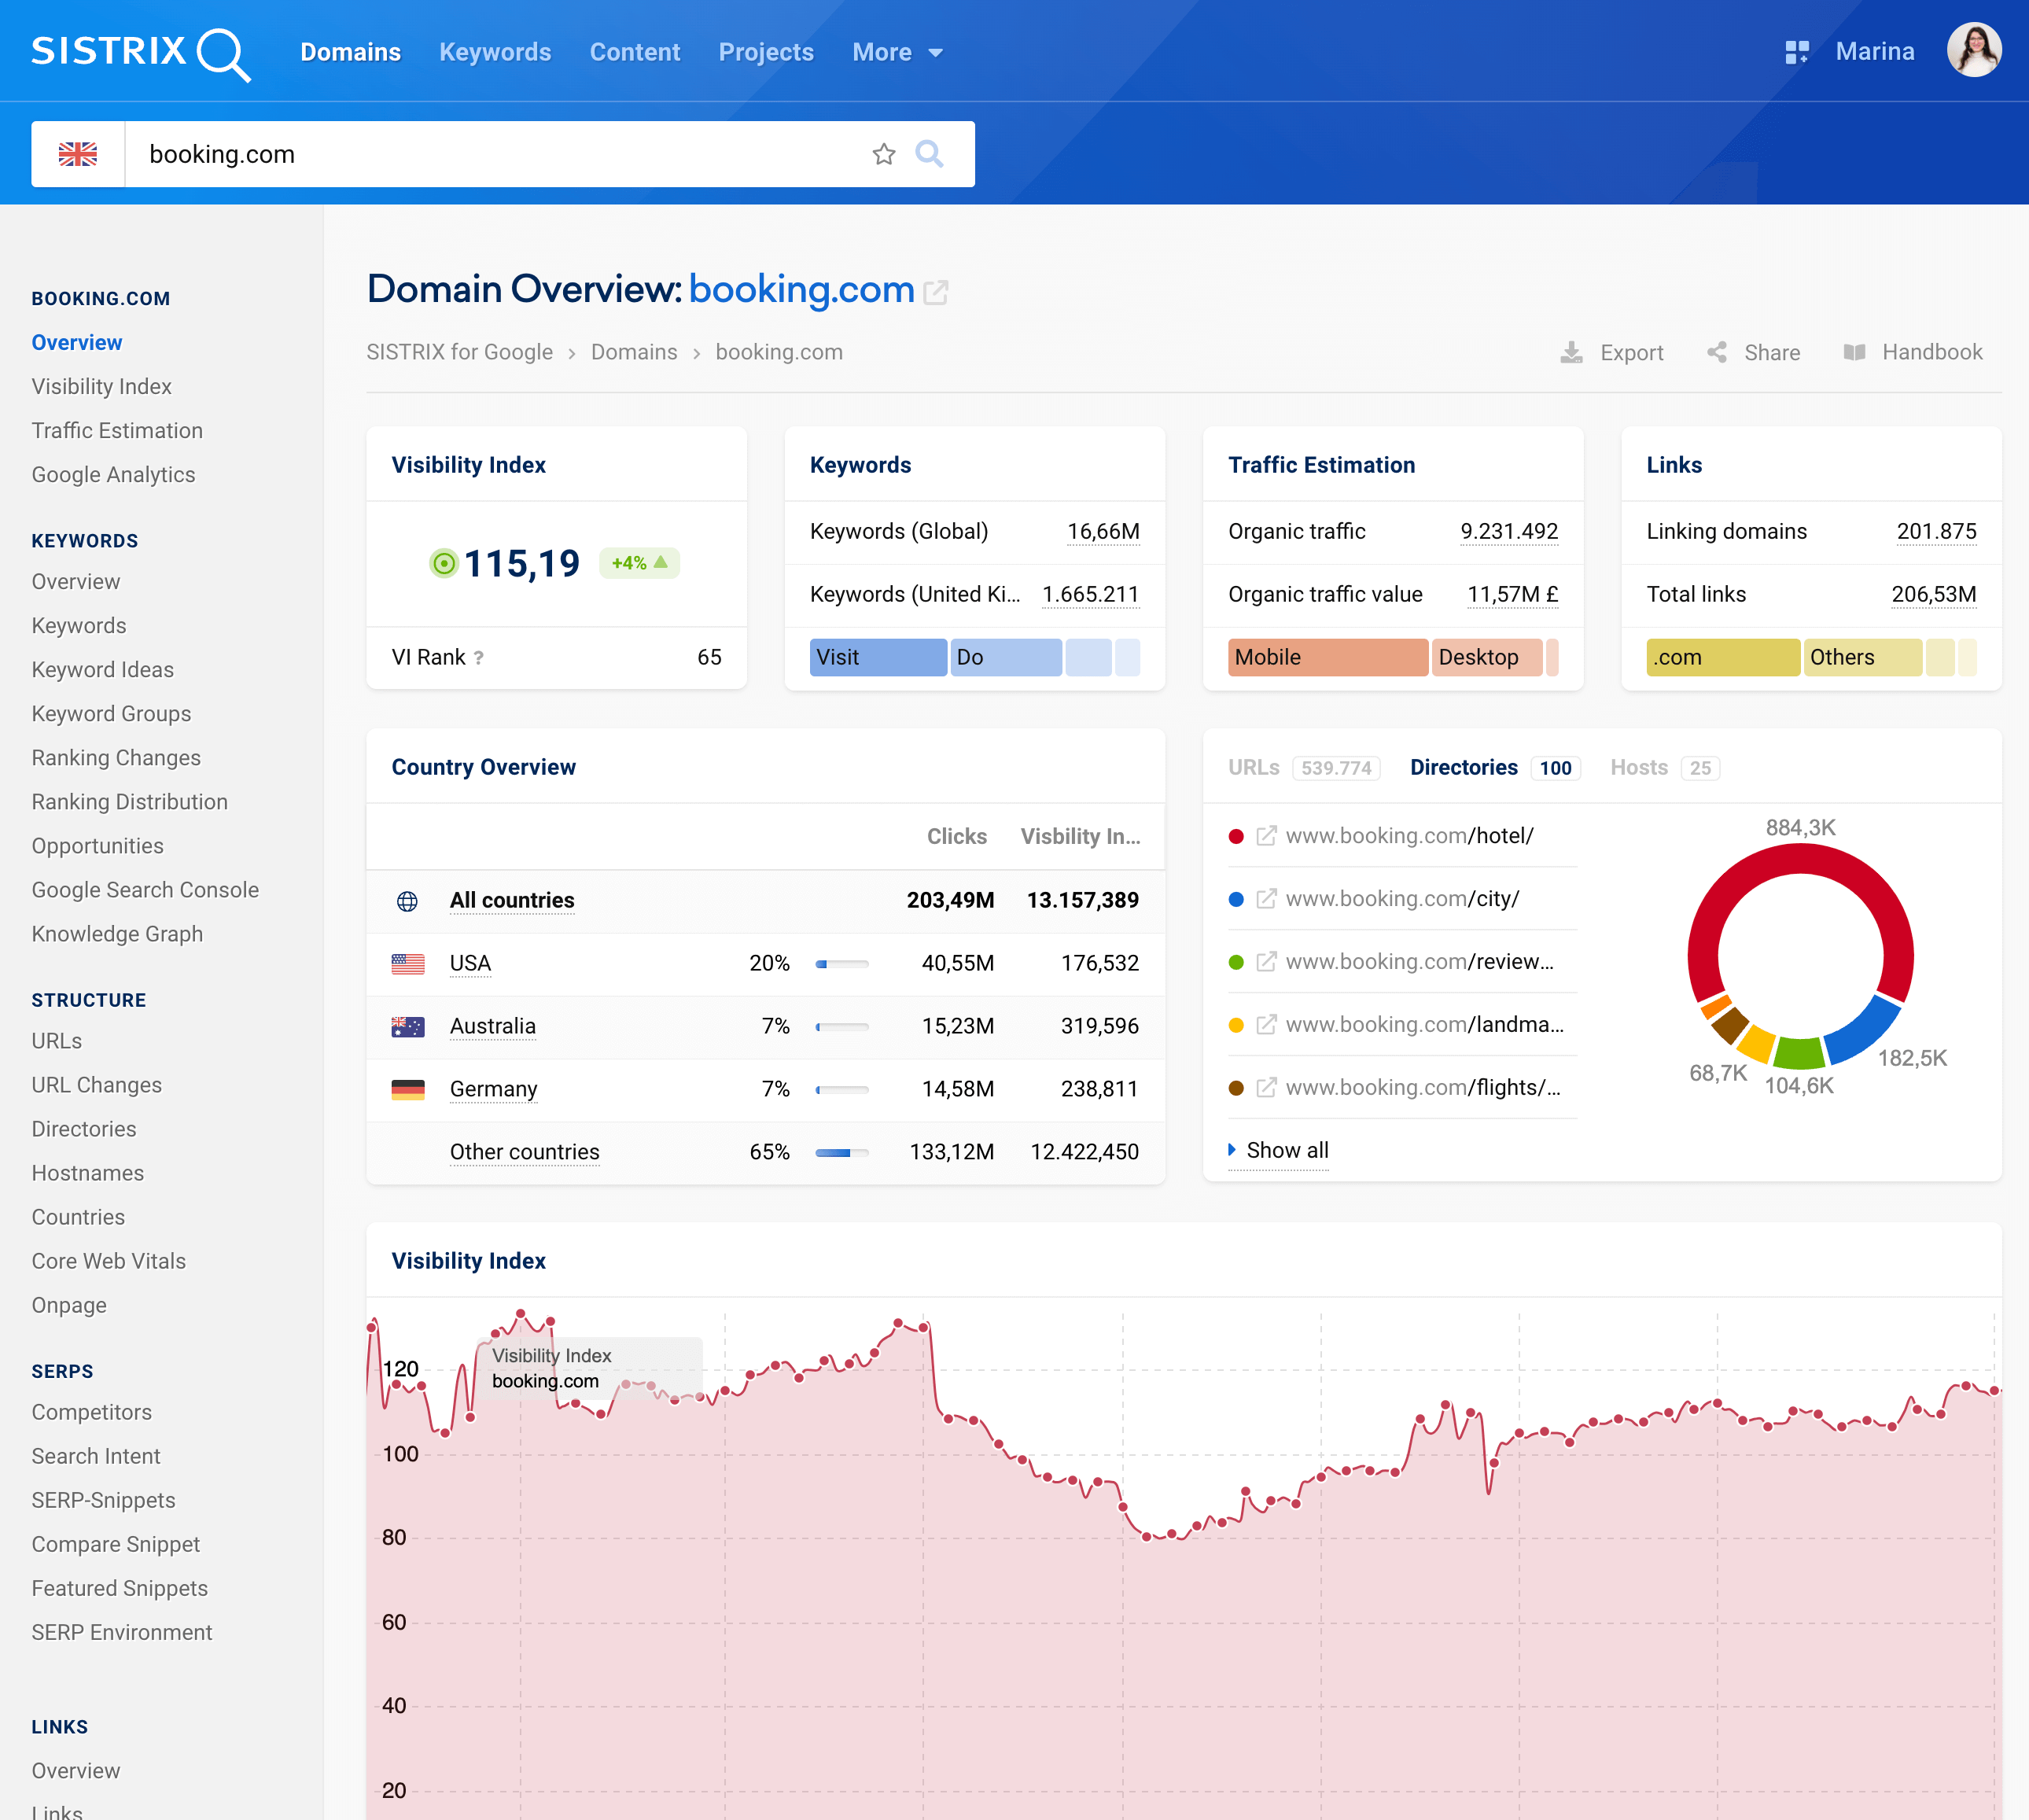The width and height of the screenshot is (2029, 1820).
Task: Click the Australia country link
Action: [492, 1027]
